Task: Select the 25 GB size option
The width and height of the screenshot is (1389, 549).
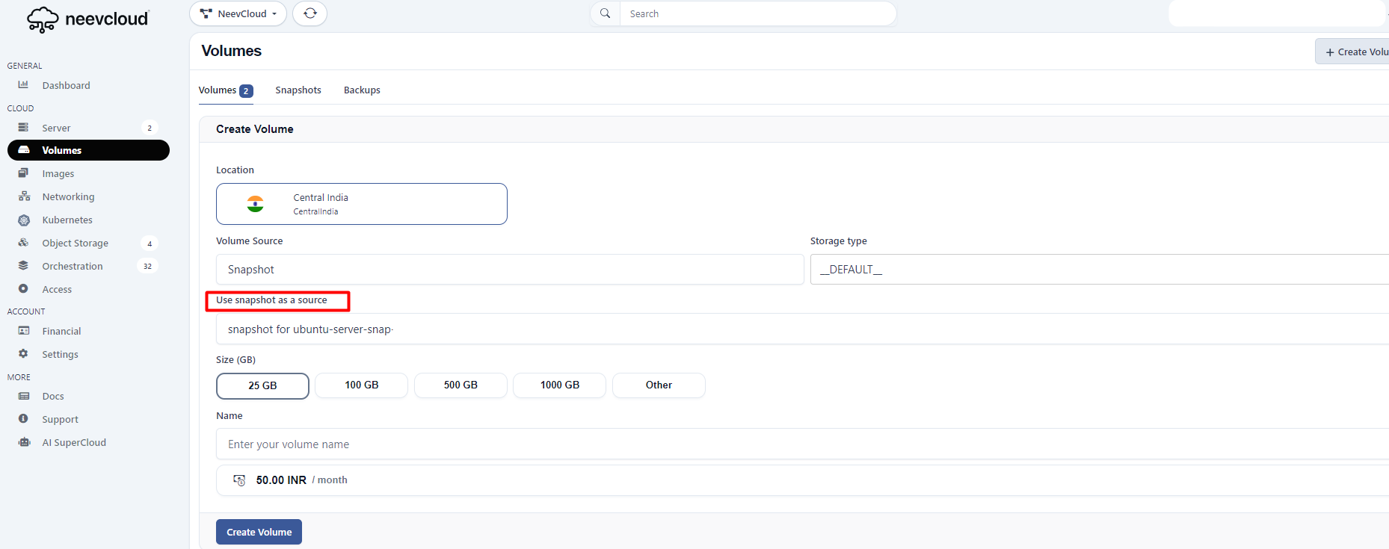Action: [262, 385]
